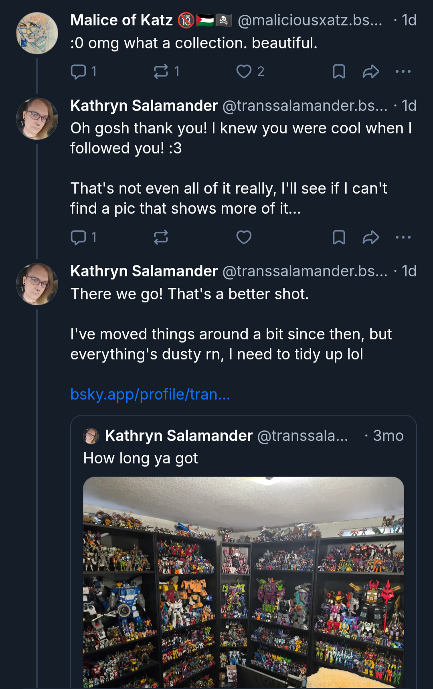The height and width of the screenshot is (689, 433).
Task: Tap @transsalamander handle on the thank you post
Action: (305, 106)
